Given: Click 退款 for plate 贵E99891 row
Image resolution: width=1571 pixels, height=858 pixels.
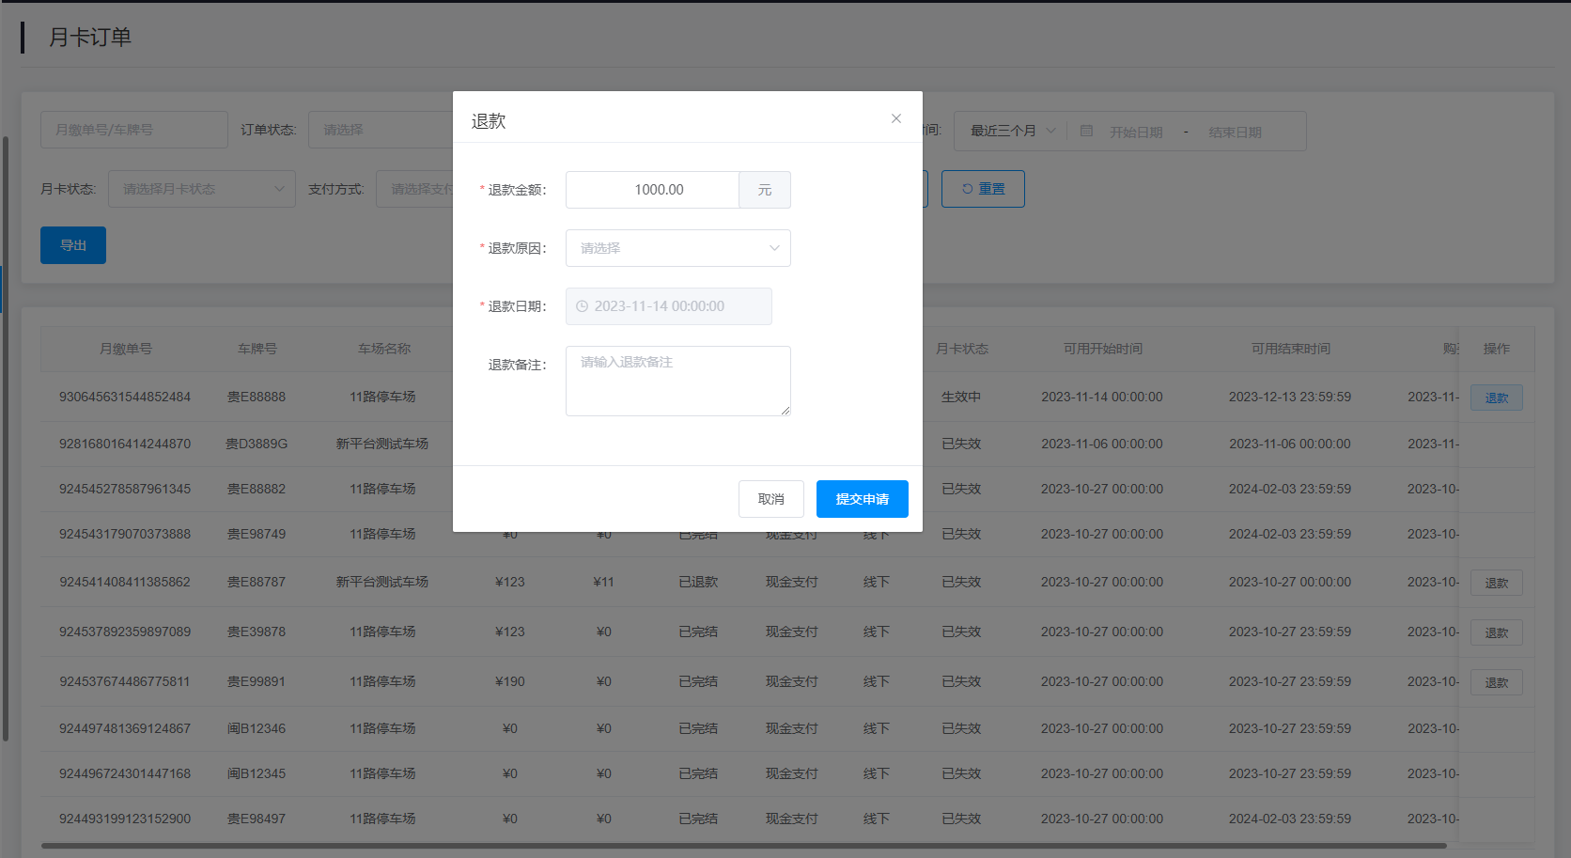Looking at the screenshot, I should [x=1496, y=682].
